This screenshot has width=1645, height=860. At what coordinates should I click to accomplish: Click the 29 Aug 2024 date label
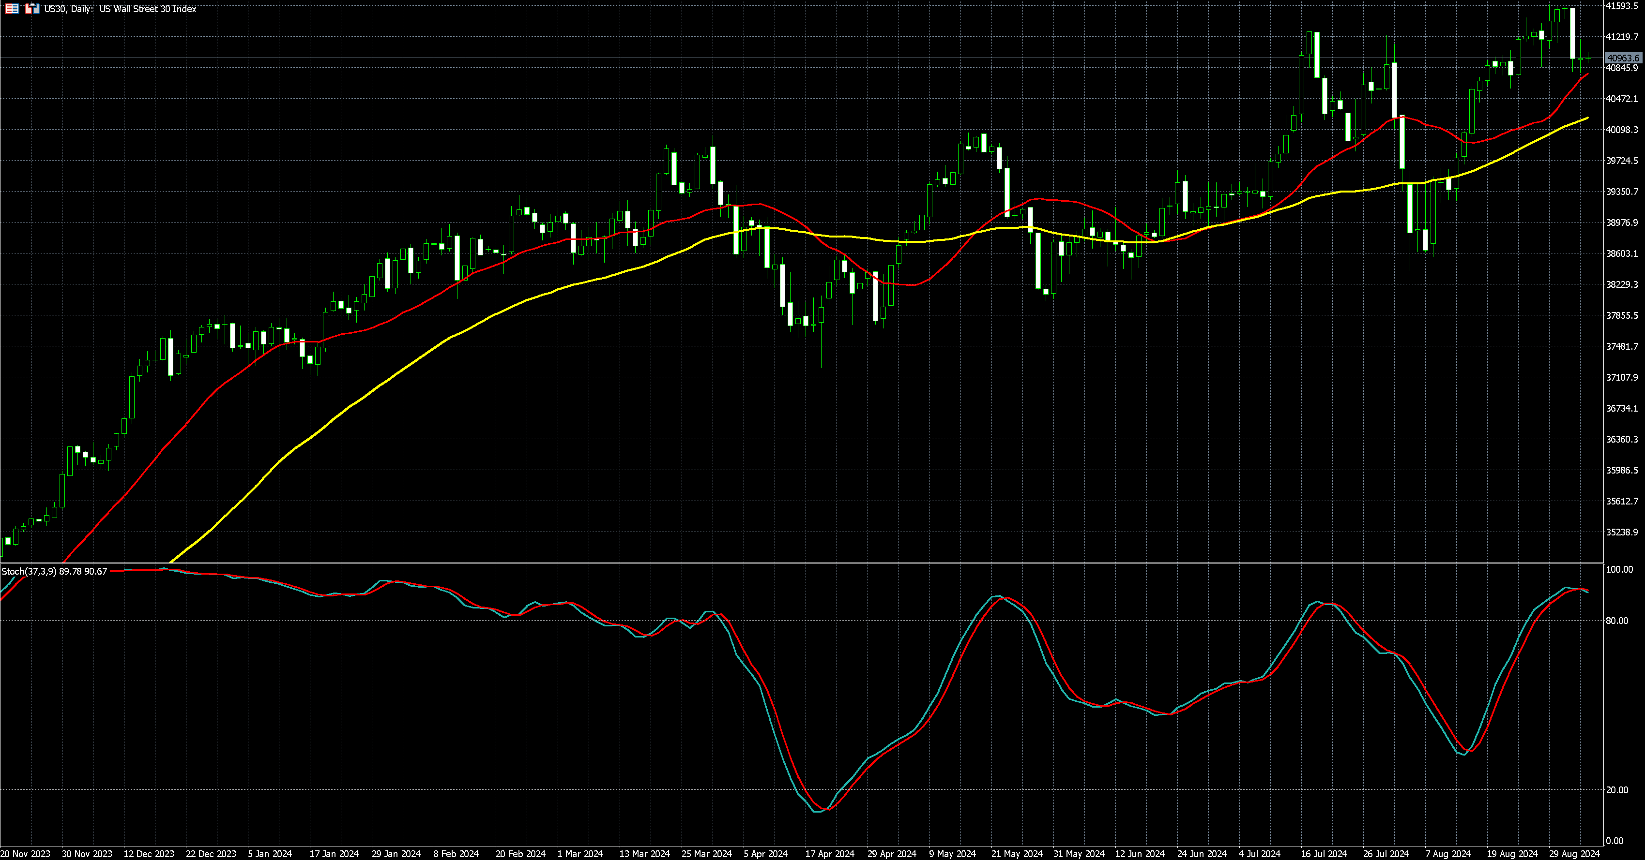[1575, 854]
